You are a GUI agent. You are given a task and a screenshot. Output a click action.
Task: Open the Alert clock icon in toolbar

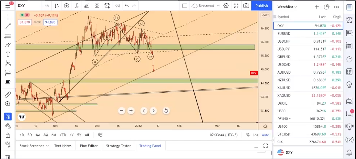[107, 6]
